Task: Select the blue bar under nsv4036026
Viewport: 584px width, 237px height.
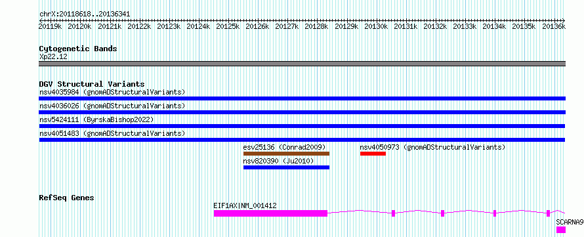Action: coord(302,112)
